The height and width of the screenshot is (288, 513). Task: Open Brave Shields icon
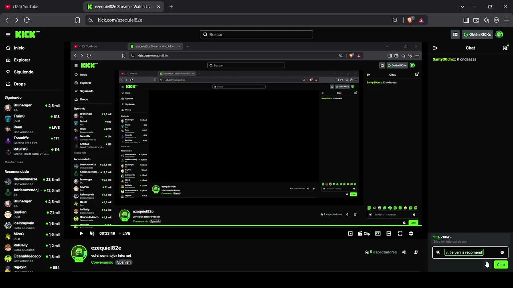[x=410, y=20]
